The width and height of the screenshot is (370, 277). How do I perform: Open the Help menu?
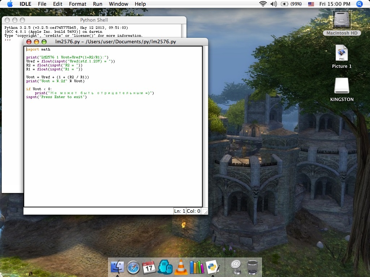[x=140, y=4]
